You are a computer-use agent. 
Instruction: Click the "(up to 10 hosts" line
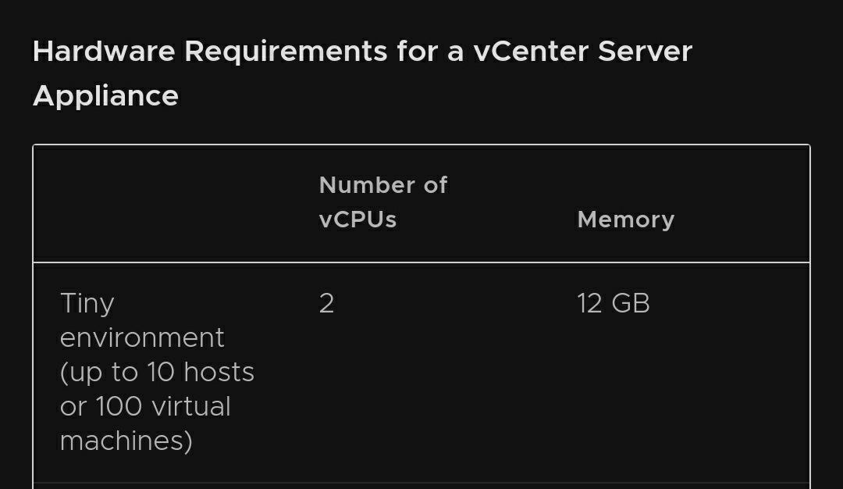click(x=157, y=373)
